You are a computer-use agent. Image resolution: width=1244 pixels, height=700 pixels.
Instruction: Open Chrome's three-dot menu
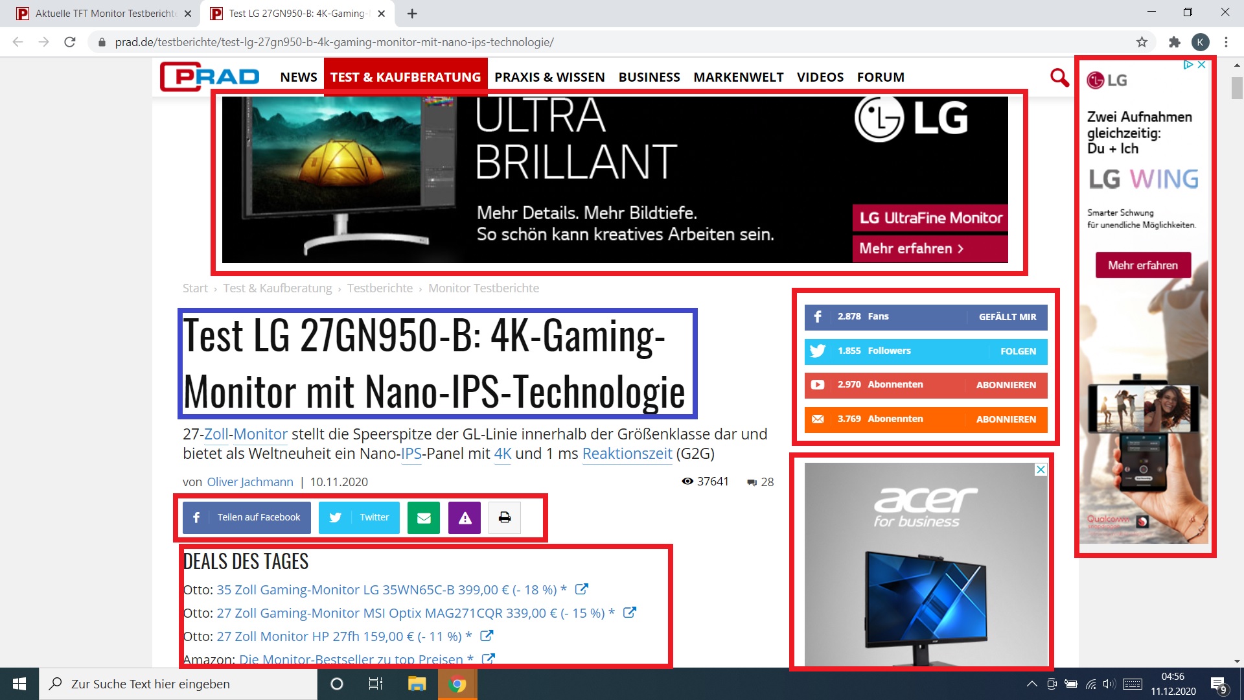click(x=1226, y=42)
